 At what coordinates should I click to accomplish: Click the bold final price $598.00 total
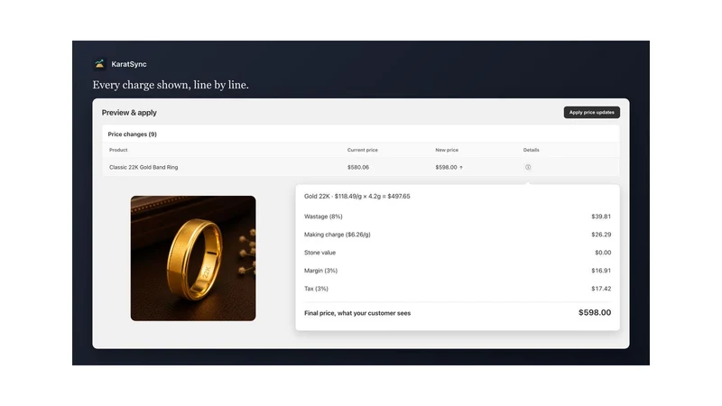pos(595,312)
